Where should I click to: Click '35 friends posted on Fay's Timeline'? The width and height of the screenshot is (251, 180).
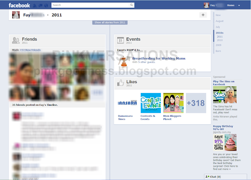(x=35, y=105)
